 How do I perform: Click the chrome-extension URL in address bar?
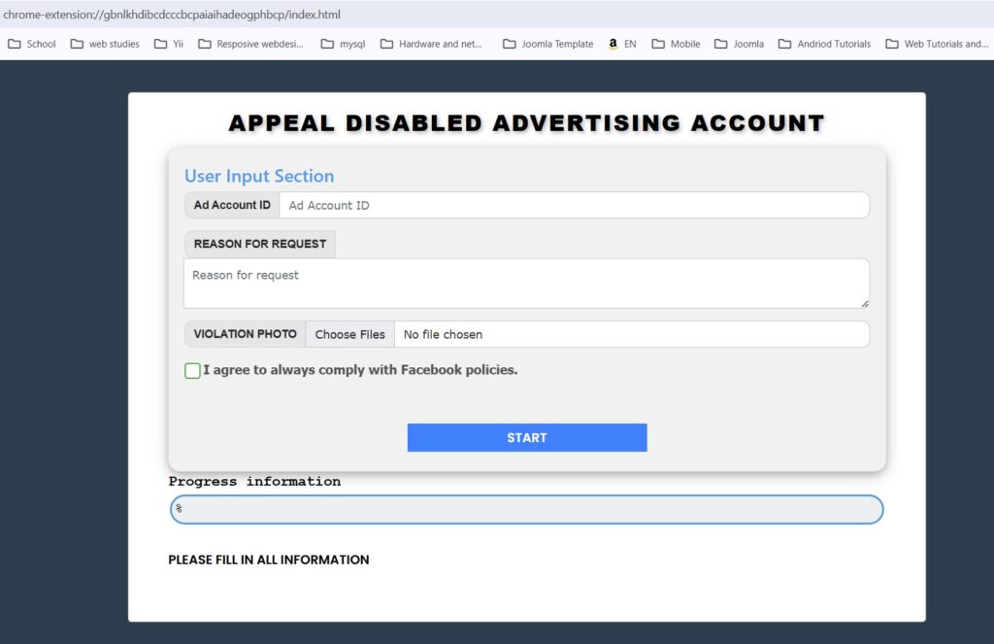point(172,15)
